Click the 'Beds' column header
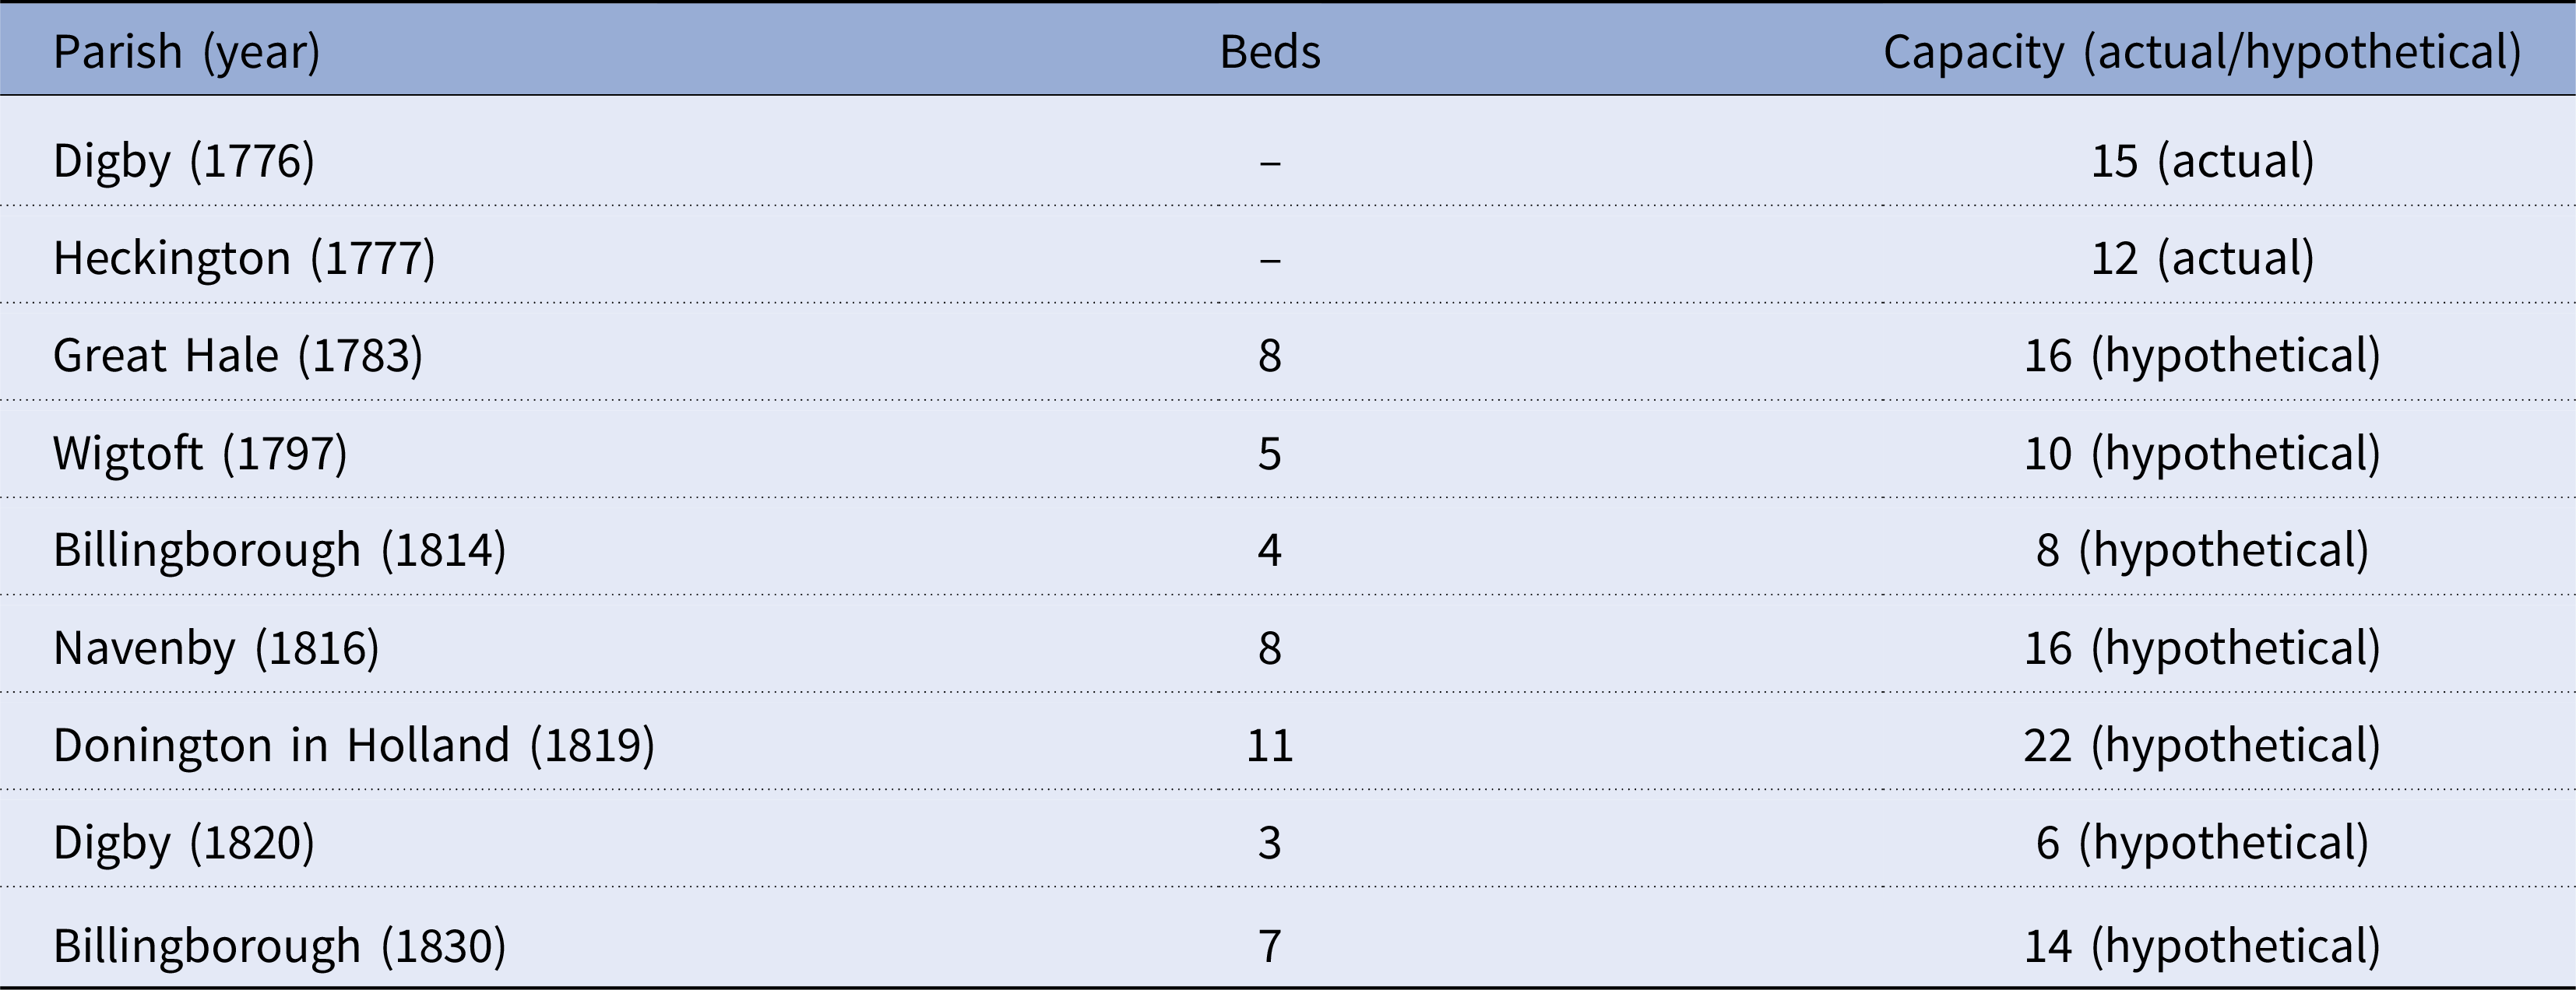Screen dimensions: 2576x990 pyautogui.click(x=1270, y=52)
